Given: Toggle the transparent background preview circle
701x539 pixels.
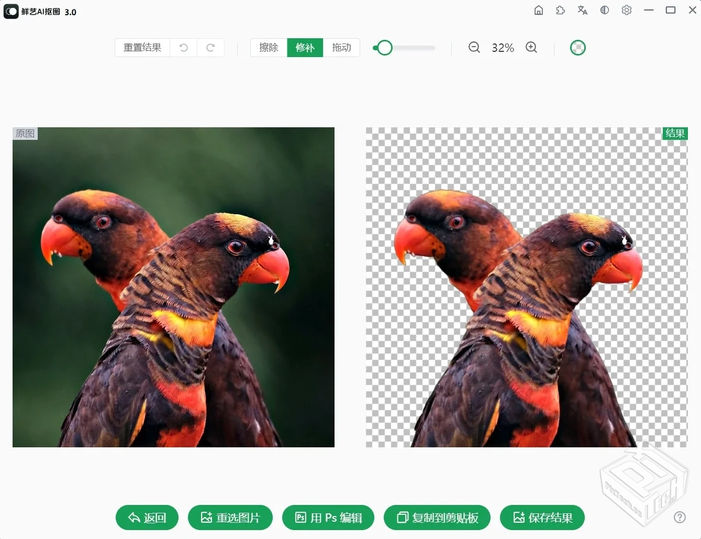Looking at the screenshot, I should 577,48.
